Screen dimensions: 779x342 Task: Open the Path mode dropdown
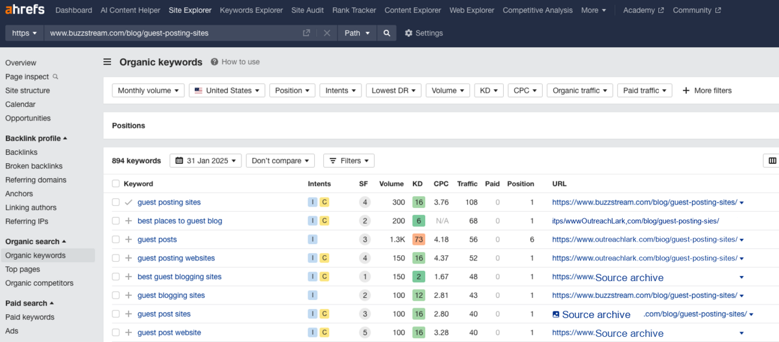(357, 33)
